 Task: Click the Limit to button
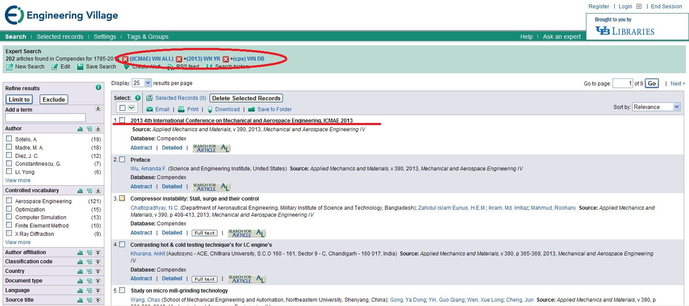click(x=19, y=99)
